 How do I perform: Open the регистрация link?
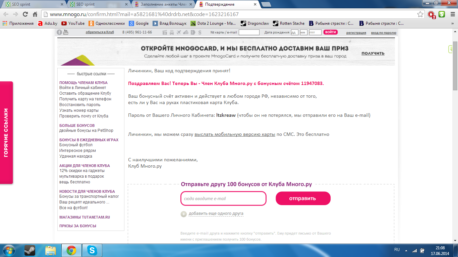(x=356, y=33)
